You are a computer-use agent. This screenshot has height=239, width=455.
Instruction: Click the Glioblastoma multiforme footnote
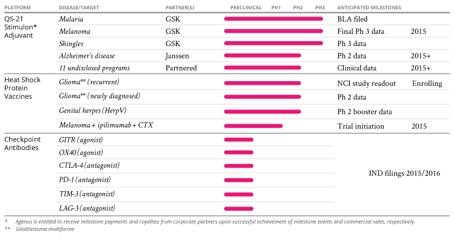45,229
